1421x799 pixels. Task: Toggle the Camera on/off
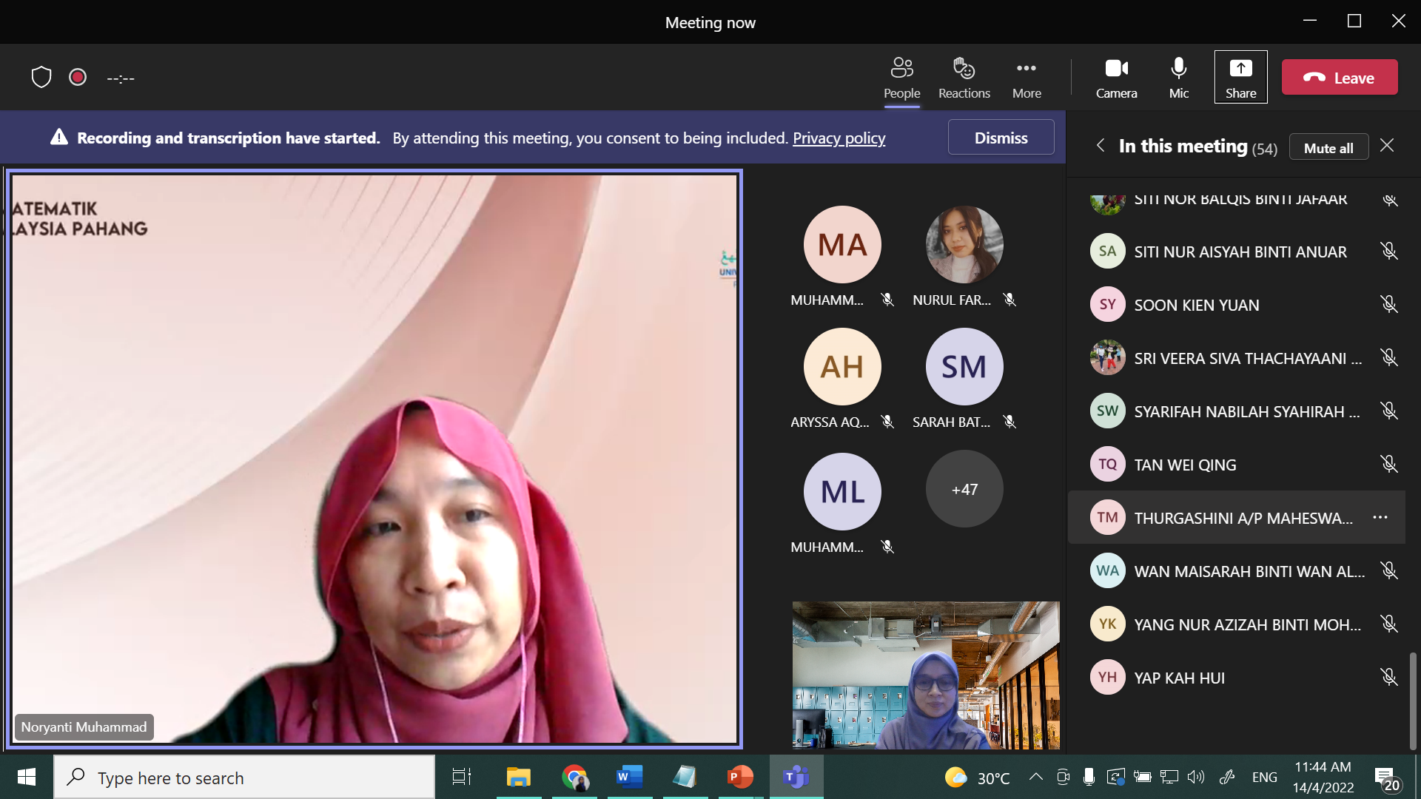click(x=1115, y=77)
